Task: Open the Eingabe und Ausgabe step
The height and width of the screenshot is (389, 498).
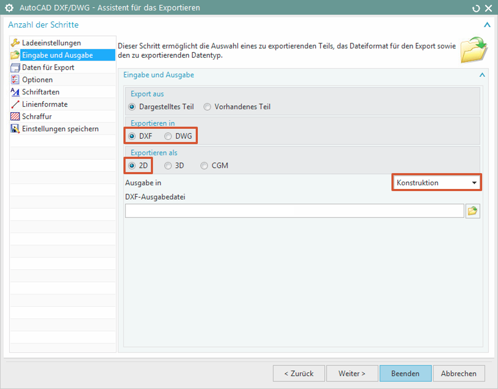Action: (x=57, y=55)
